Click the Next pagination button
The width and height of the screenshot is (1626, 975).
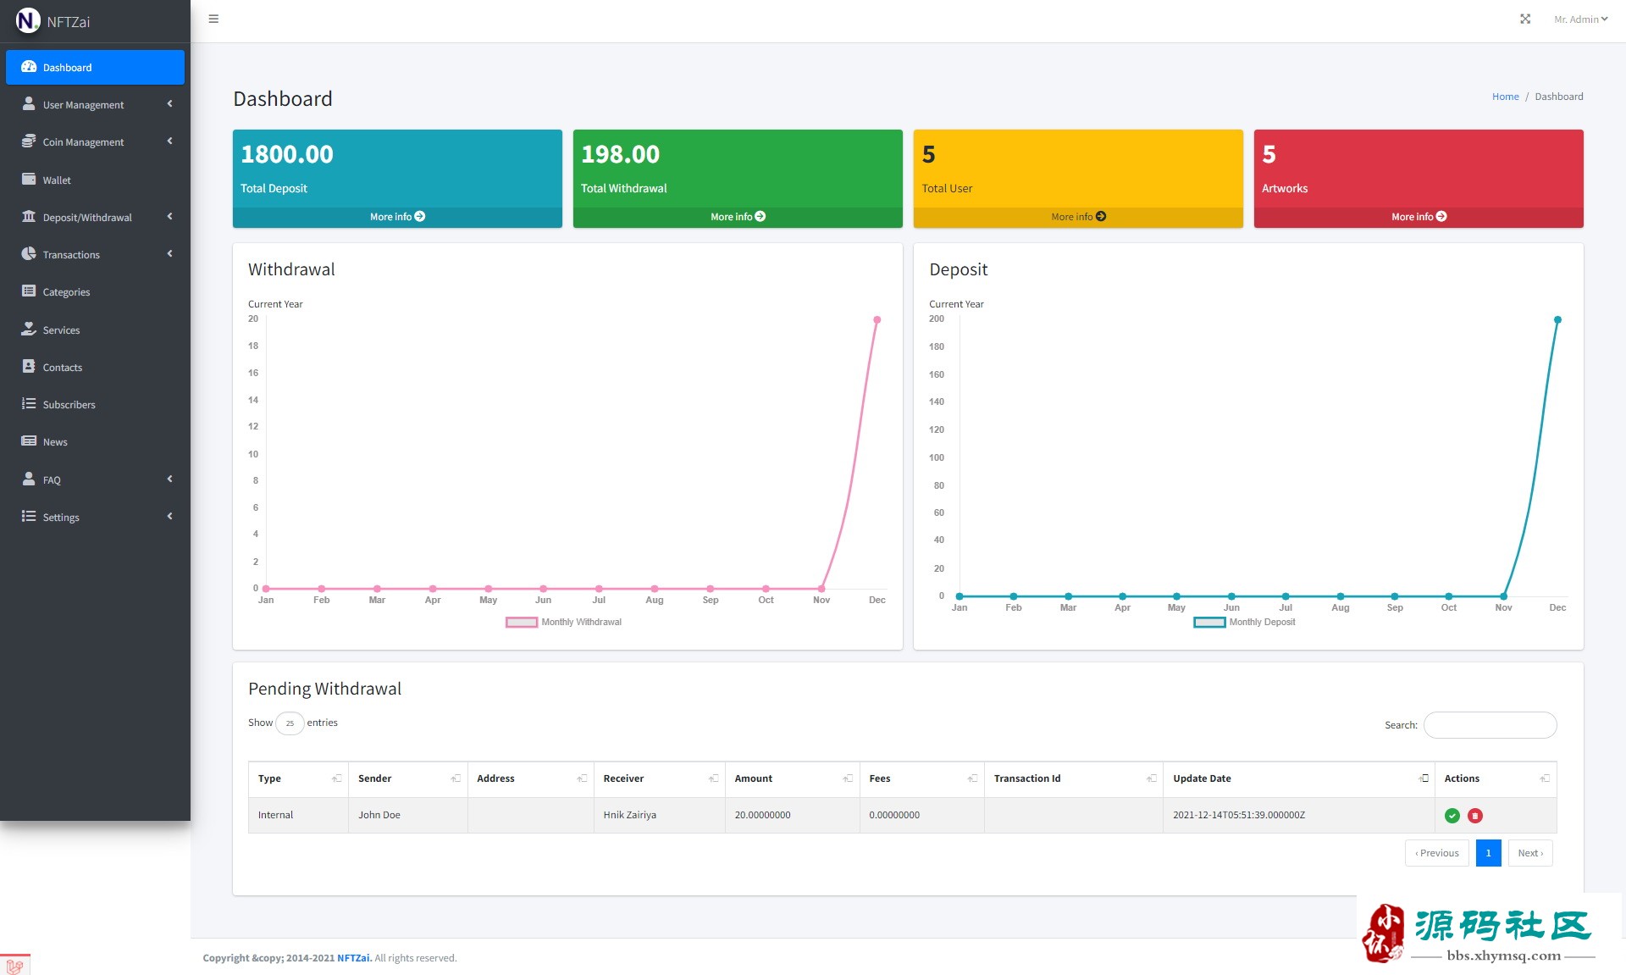1529,853
